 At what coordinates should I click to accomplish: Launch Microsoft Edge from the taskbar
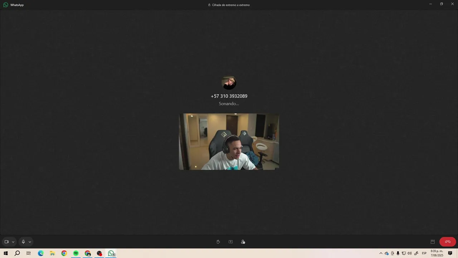(40, 253)
